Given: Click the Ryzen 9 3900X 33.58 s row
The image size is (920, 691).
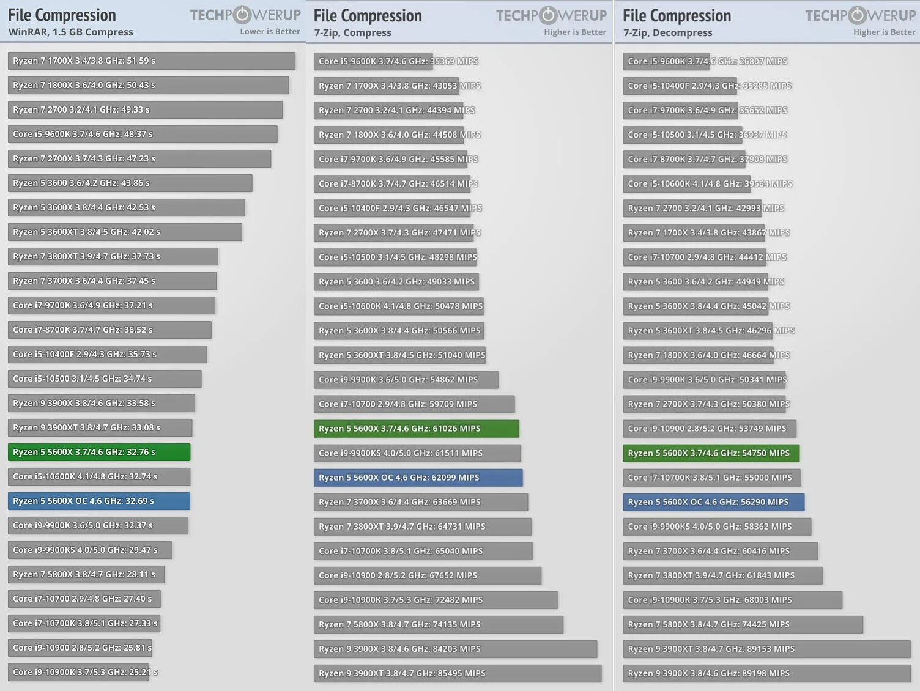Looking at the screenshot, I should (x=102, y=403).
